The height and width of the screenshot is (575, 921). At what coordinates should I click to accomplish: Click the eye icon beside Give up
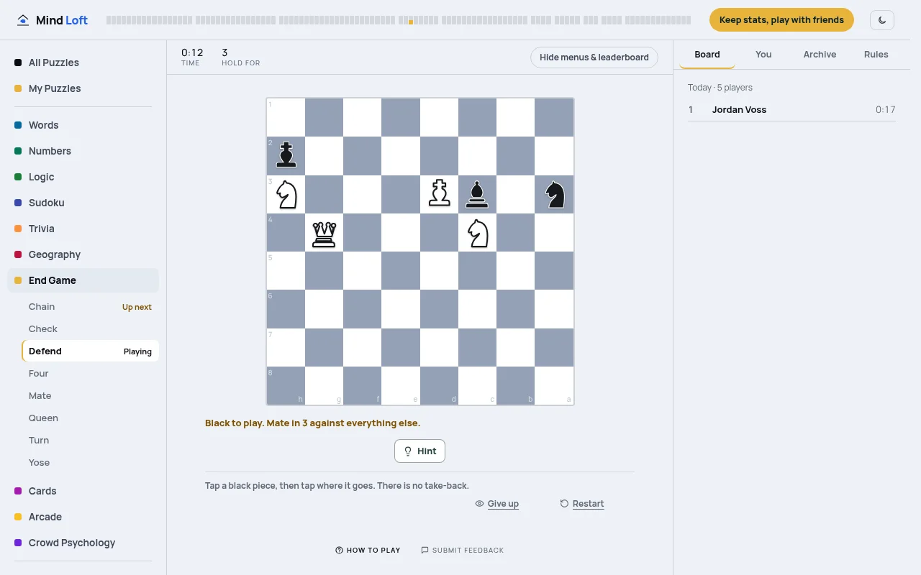479,504
